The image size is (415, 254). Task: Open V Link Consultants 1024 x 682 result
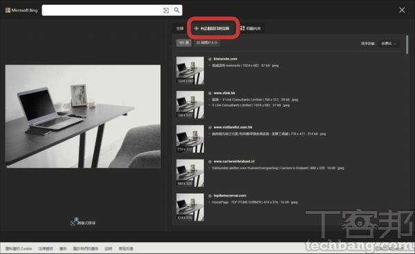[250, 105]
